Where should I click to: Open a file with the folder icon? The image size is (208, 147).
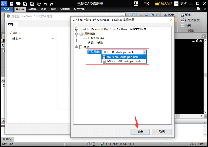tap(18, 4)
